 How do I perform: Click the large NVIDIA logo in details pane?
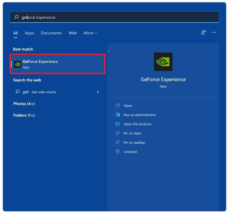(163, 62)
